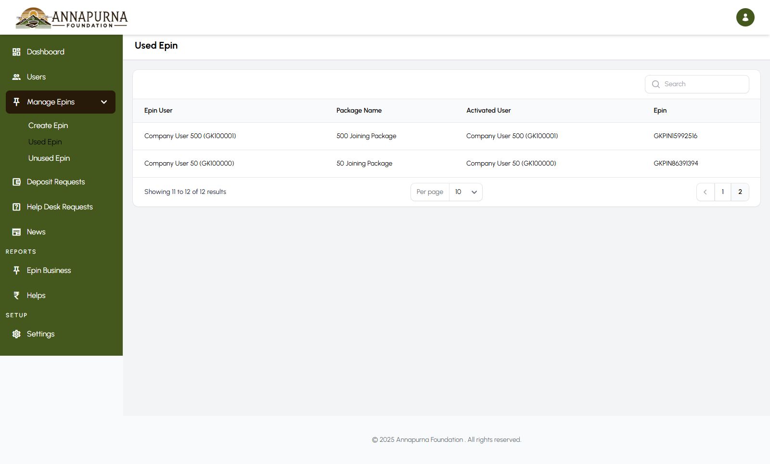Image resolution: width=770 pixels, height=464 pixels.
Task: Click the Used Epin page heading
Action: pyautogui.click(x=156, y=46)
